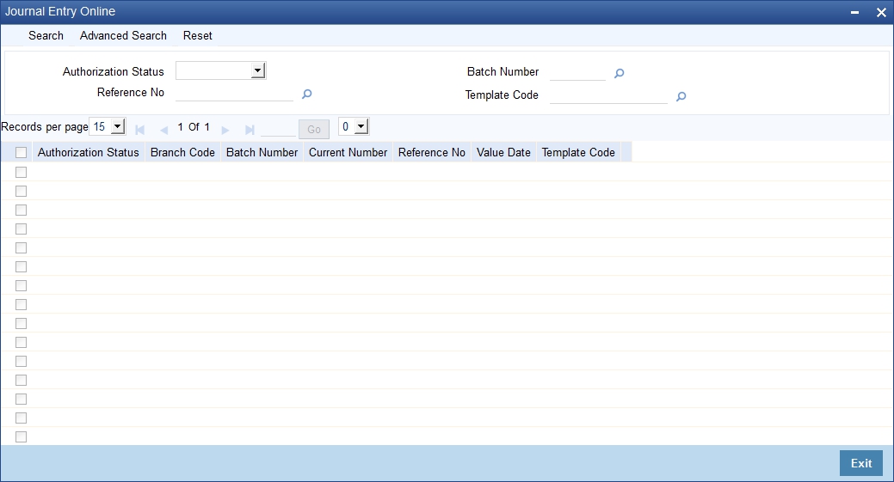Tick the select-all checkbox in table header
This screenshot has height=482, width=894.
[22, 153]
